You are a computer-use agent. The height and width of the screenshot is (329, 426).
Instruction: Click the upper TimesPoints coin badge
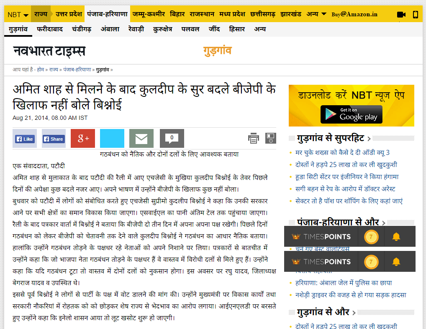pyautogui.click(x=371, y=237)
